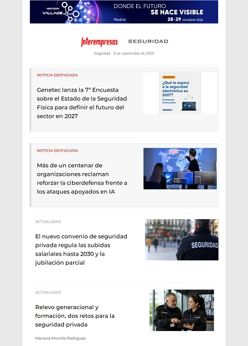Click the date line 'Seguridad · 8 de septiembre'

pyautogui.click(x=124, y=54)
